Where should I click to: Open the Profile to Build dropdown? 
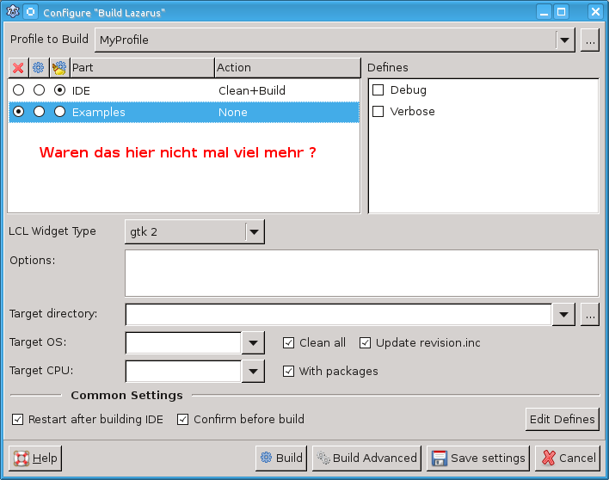coord(564,40)
